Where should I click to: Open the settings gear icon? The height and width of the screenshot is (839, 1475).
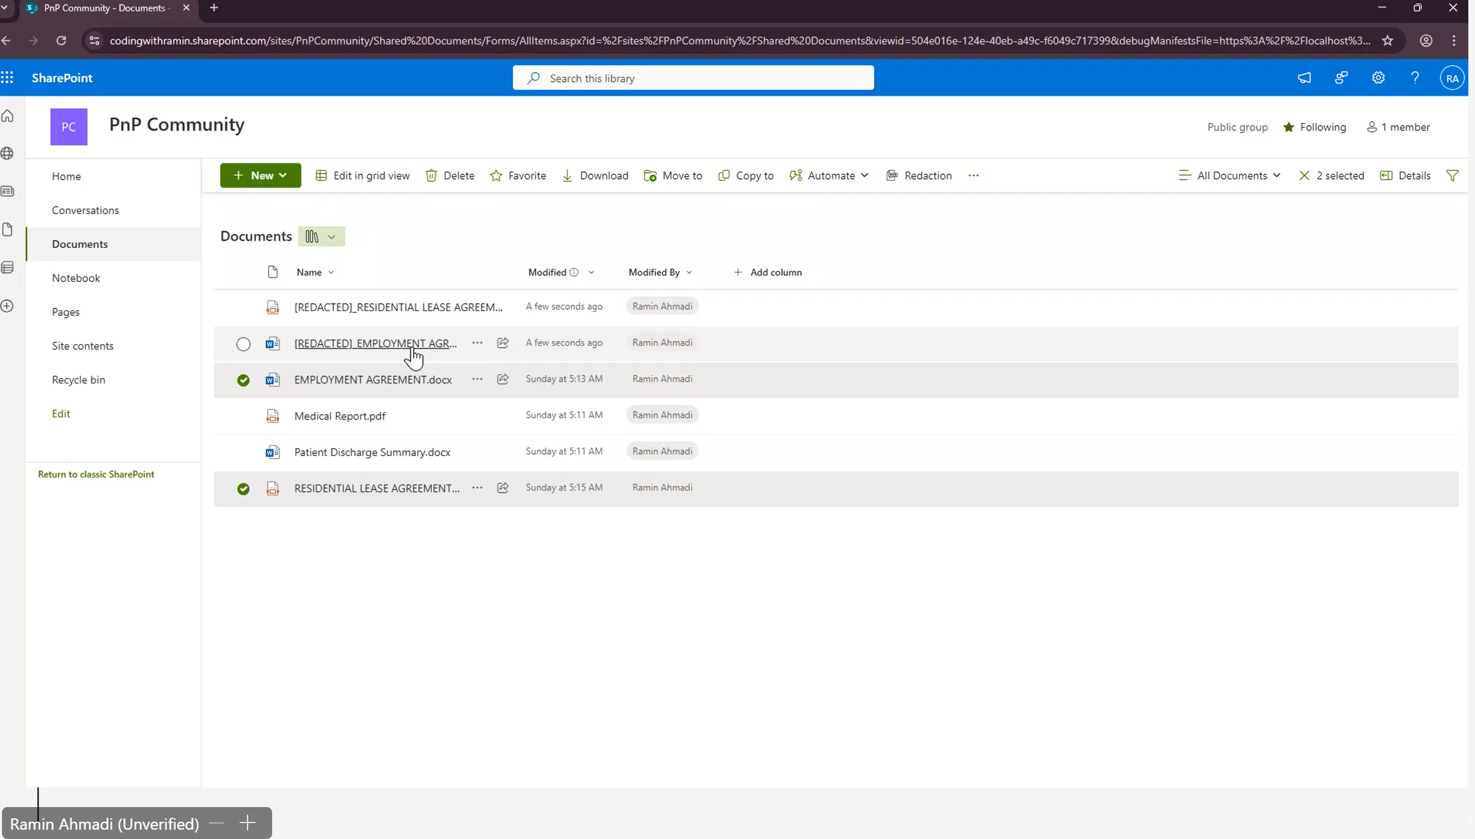pyautogui.click(x=1378, y=78)
